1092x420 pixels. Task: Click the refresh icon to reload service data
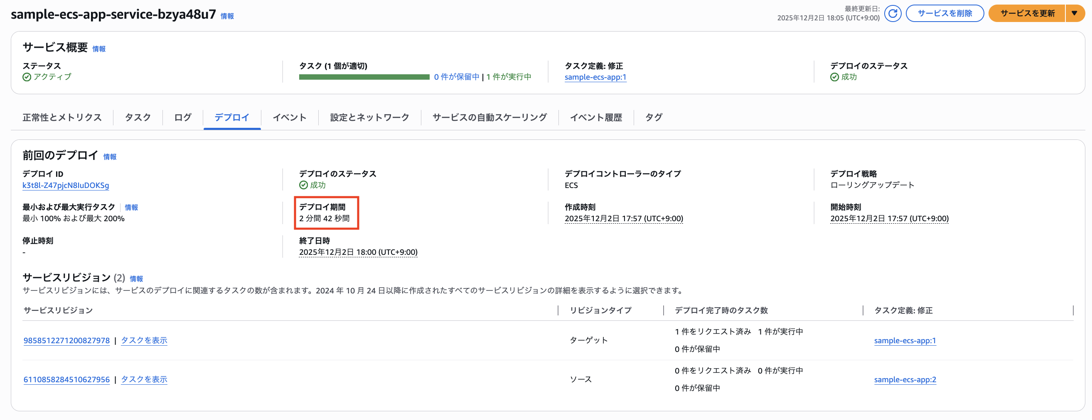[893, 14]
